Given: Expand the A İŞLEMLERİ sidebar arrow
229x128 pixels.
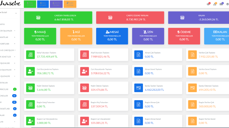Looking at the screenshot, I should click(15, 70).
